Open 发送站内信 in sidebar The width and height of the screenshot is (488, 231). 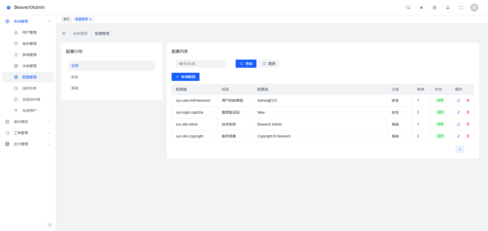click(x=28, y=99)
